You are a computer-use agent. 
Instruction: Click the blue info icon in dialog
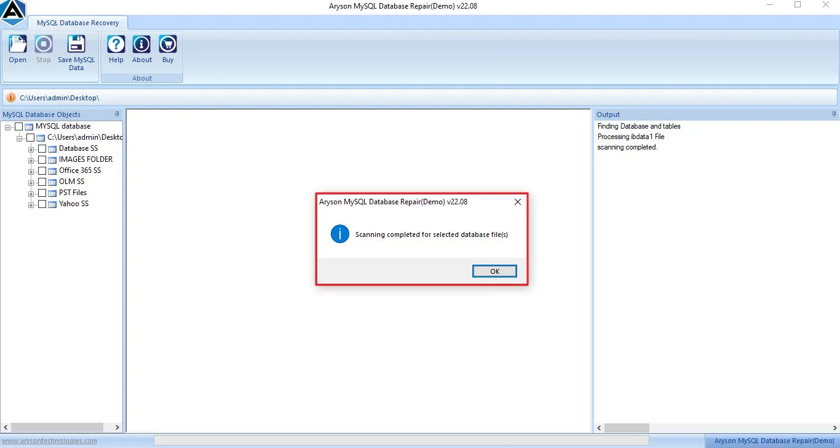340,234
